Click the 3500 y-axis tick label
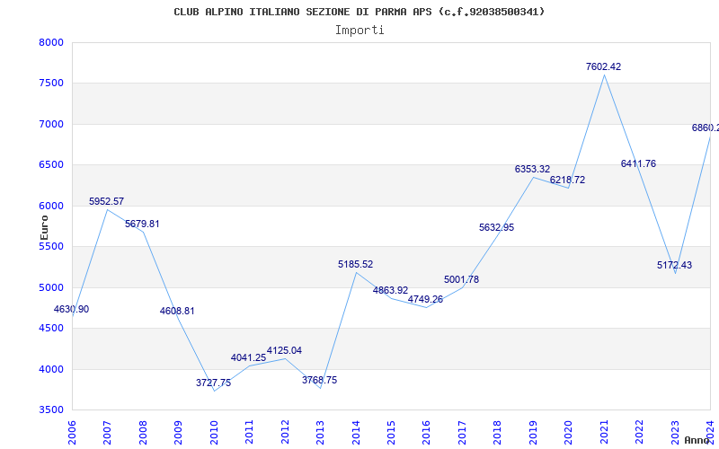Screen dimensions: 719x449 (x=51, y=410)
